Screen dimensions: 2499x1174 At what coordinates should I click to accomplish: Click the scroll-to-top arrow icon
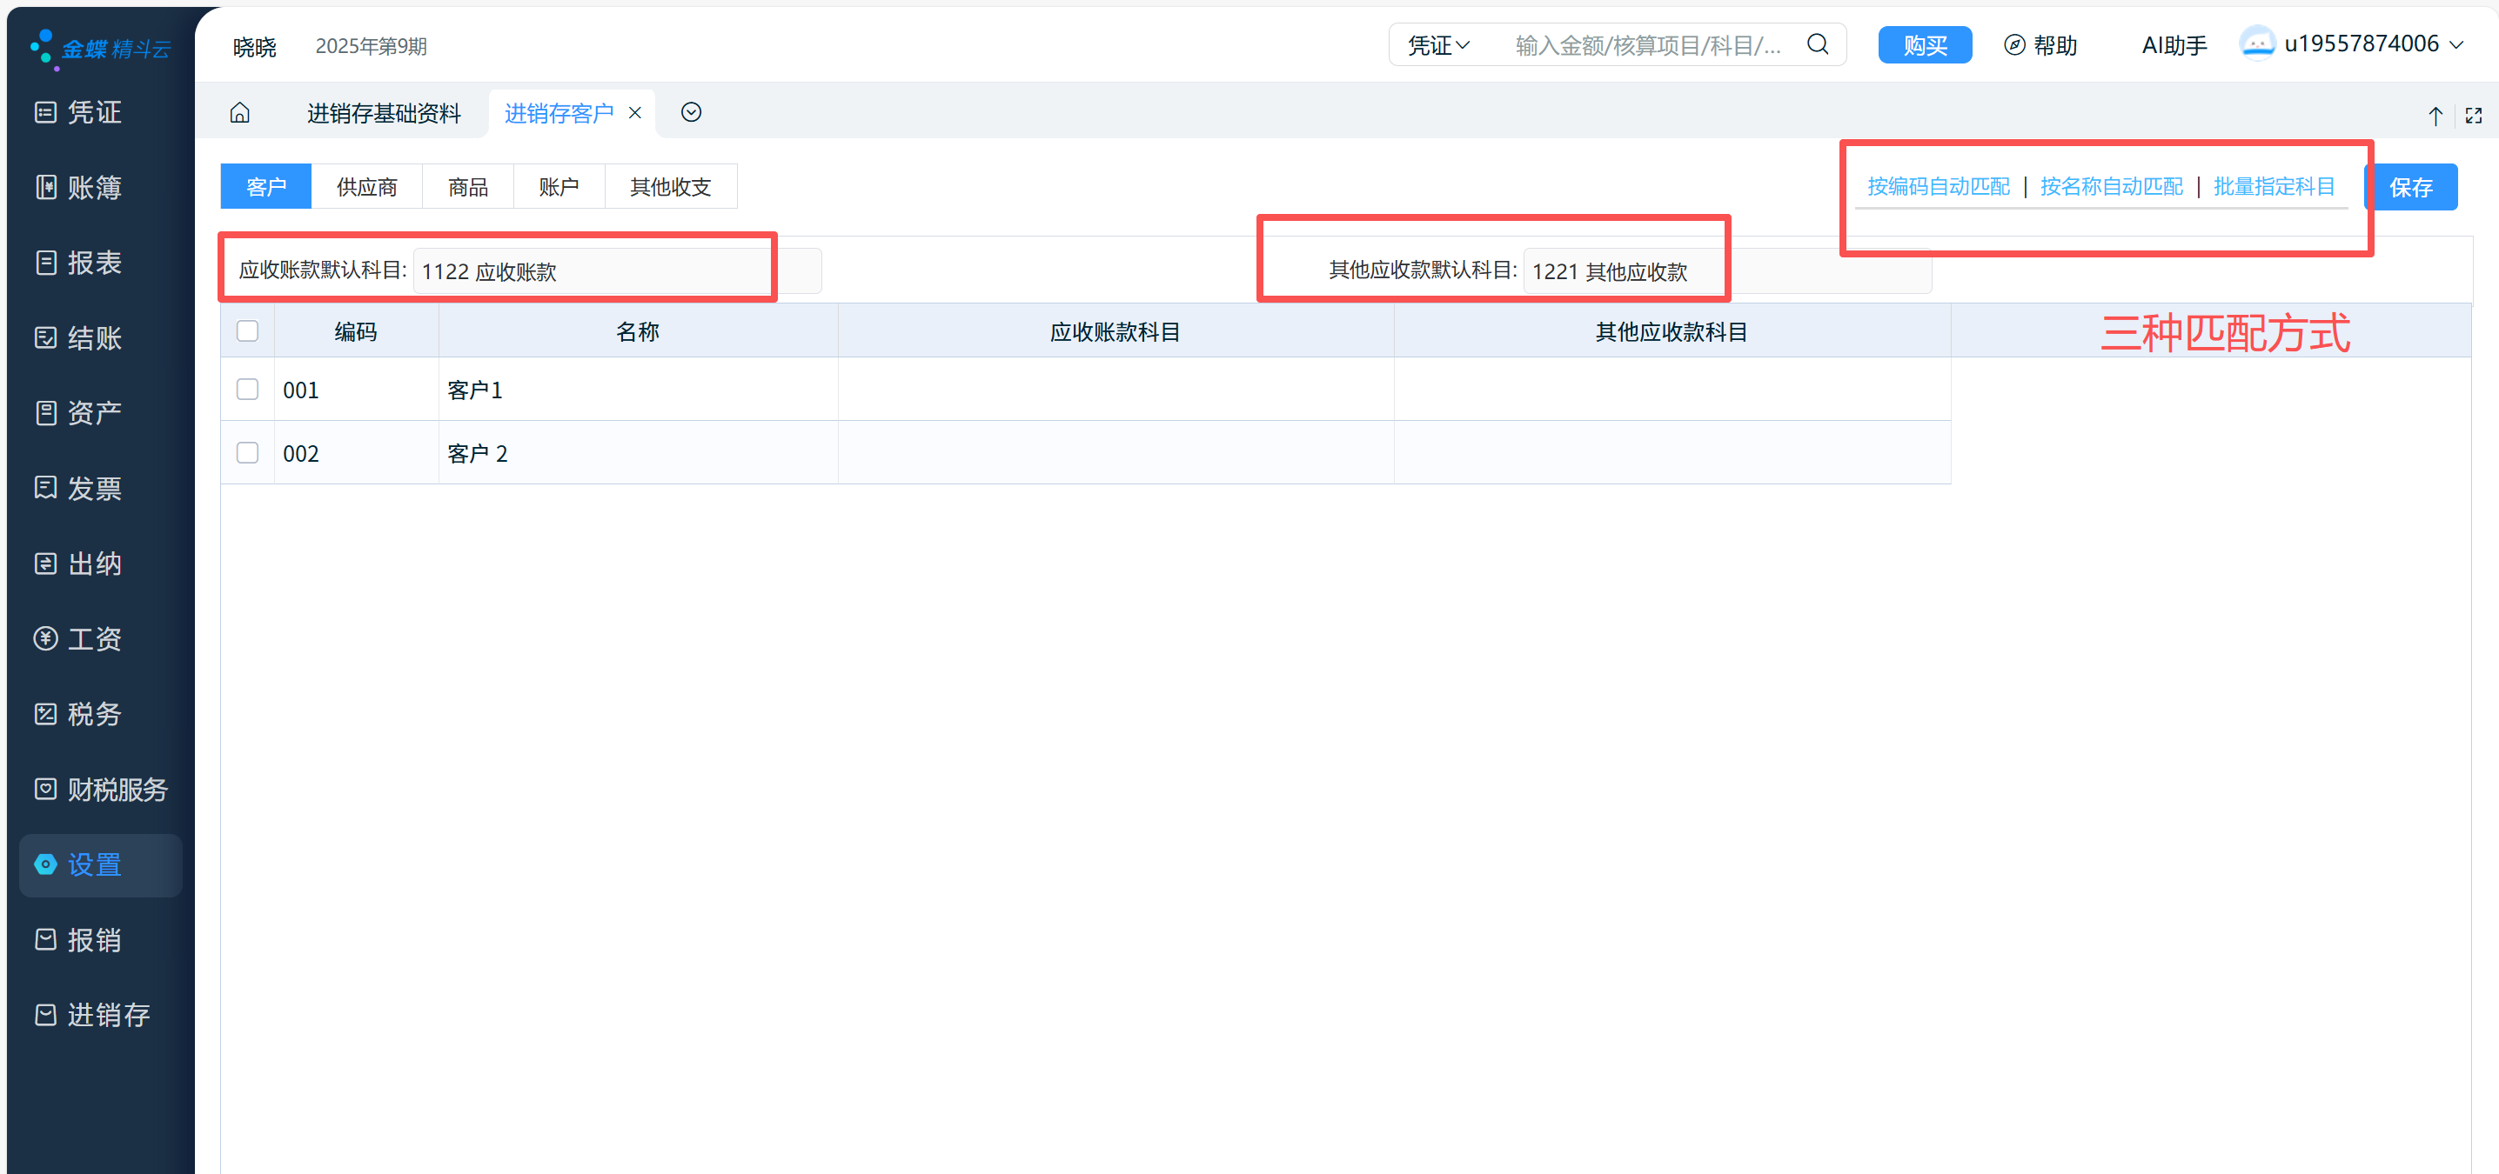click(2435, 117)
